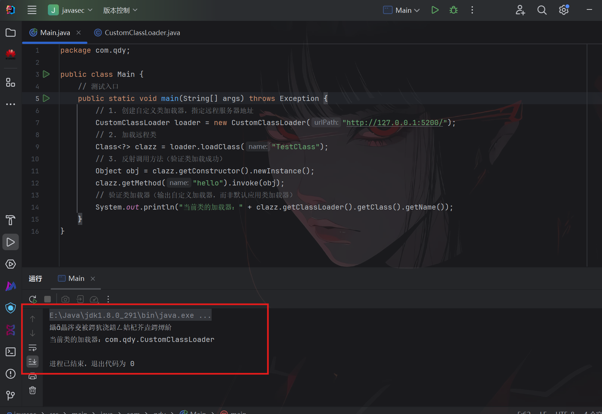
Task: Open the More Actions menu beside the Debug button
Action: [x=472, y=10]
